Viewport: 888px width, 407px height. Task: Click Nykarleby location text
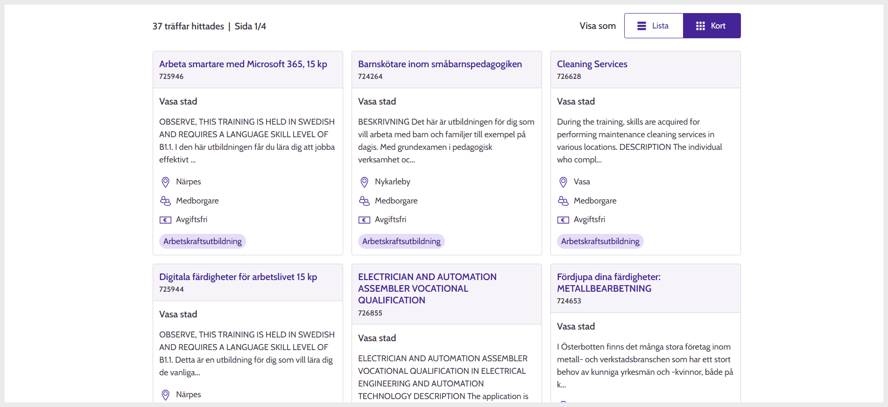tap(393, 182)
